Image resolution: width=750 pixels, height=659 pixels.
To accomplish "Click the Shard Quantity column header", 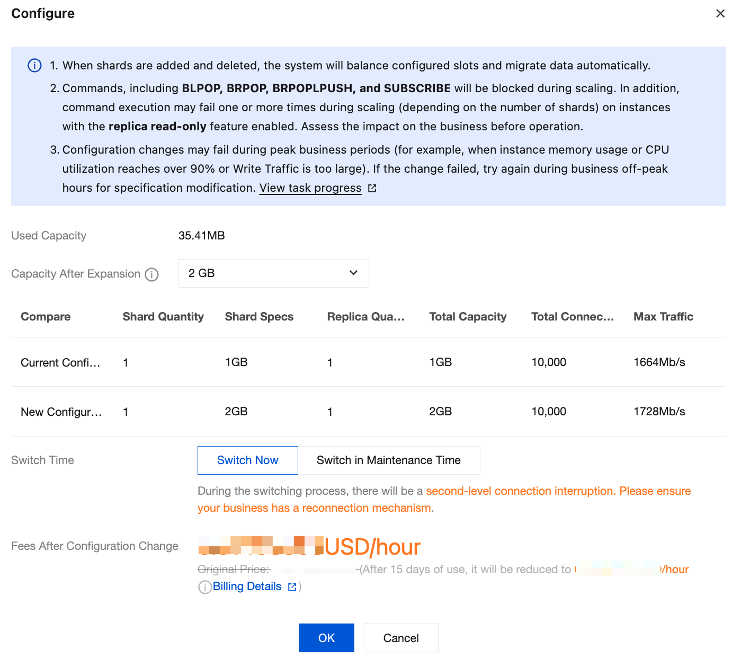I will [163, 317].
